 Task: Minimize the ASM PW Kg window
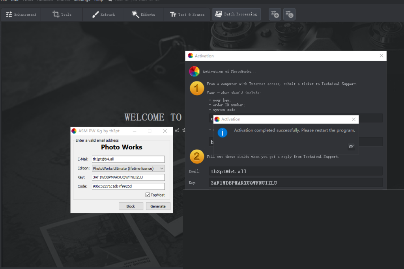(x=135, y=131)
